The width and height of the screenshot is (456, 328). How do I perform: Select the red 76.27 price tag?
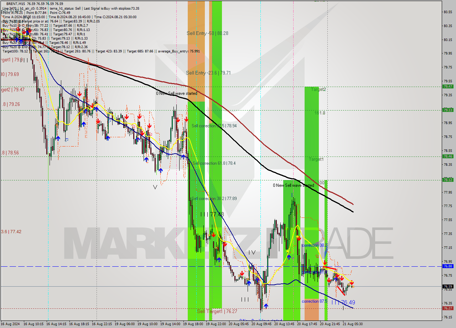coord(448,308)
